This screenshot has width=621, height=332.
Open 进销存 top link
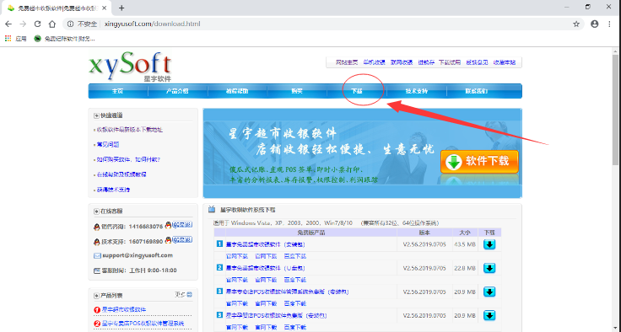click(426, 62)
